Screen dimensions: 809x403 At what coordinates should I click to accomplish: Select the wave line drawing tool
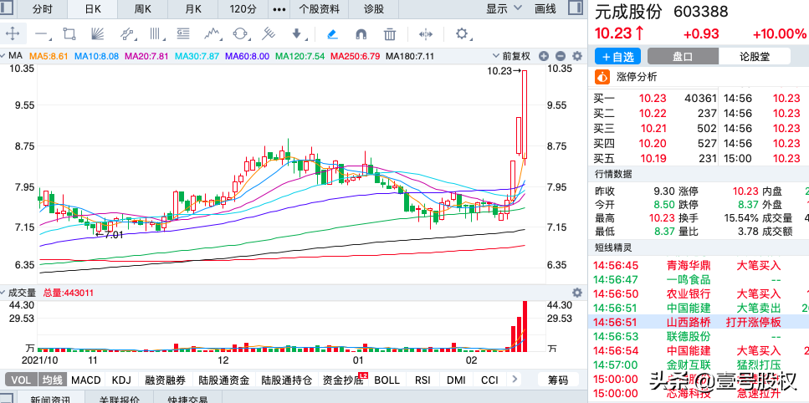coord(212,34)
